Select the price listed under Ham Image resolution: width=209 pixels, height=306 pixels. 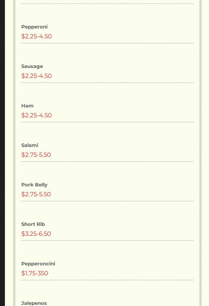tap(36, 115)
